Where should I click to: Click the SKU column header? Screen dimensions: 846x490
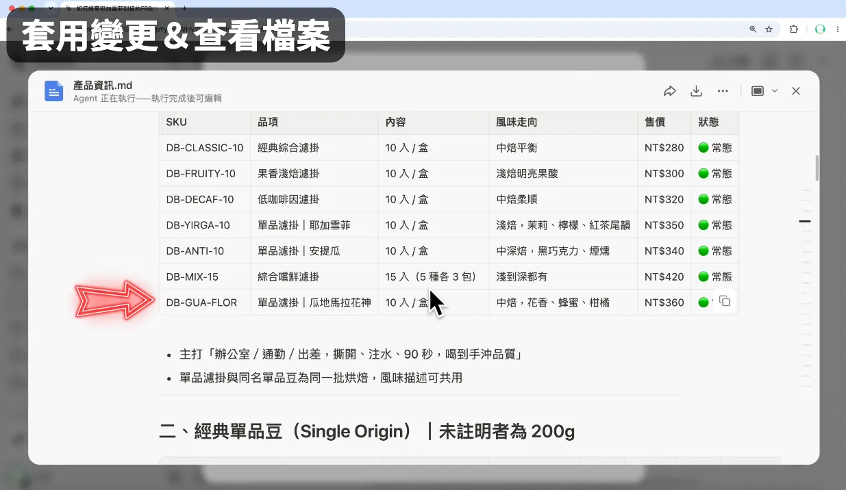click(205, 122)
